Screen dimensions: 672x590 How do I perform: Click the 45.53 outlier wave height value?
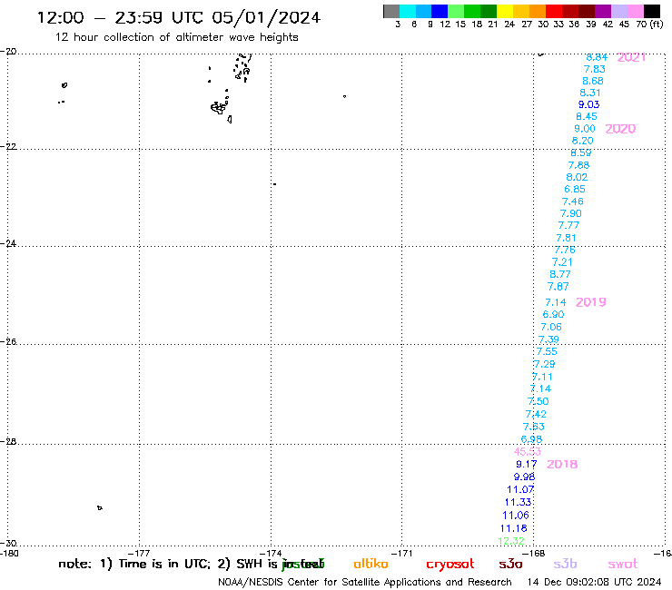[527, 452]
